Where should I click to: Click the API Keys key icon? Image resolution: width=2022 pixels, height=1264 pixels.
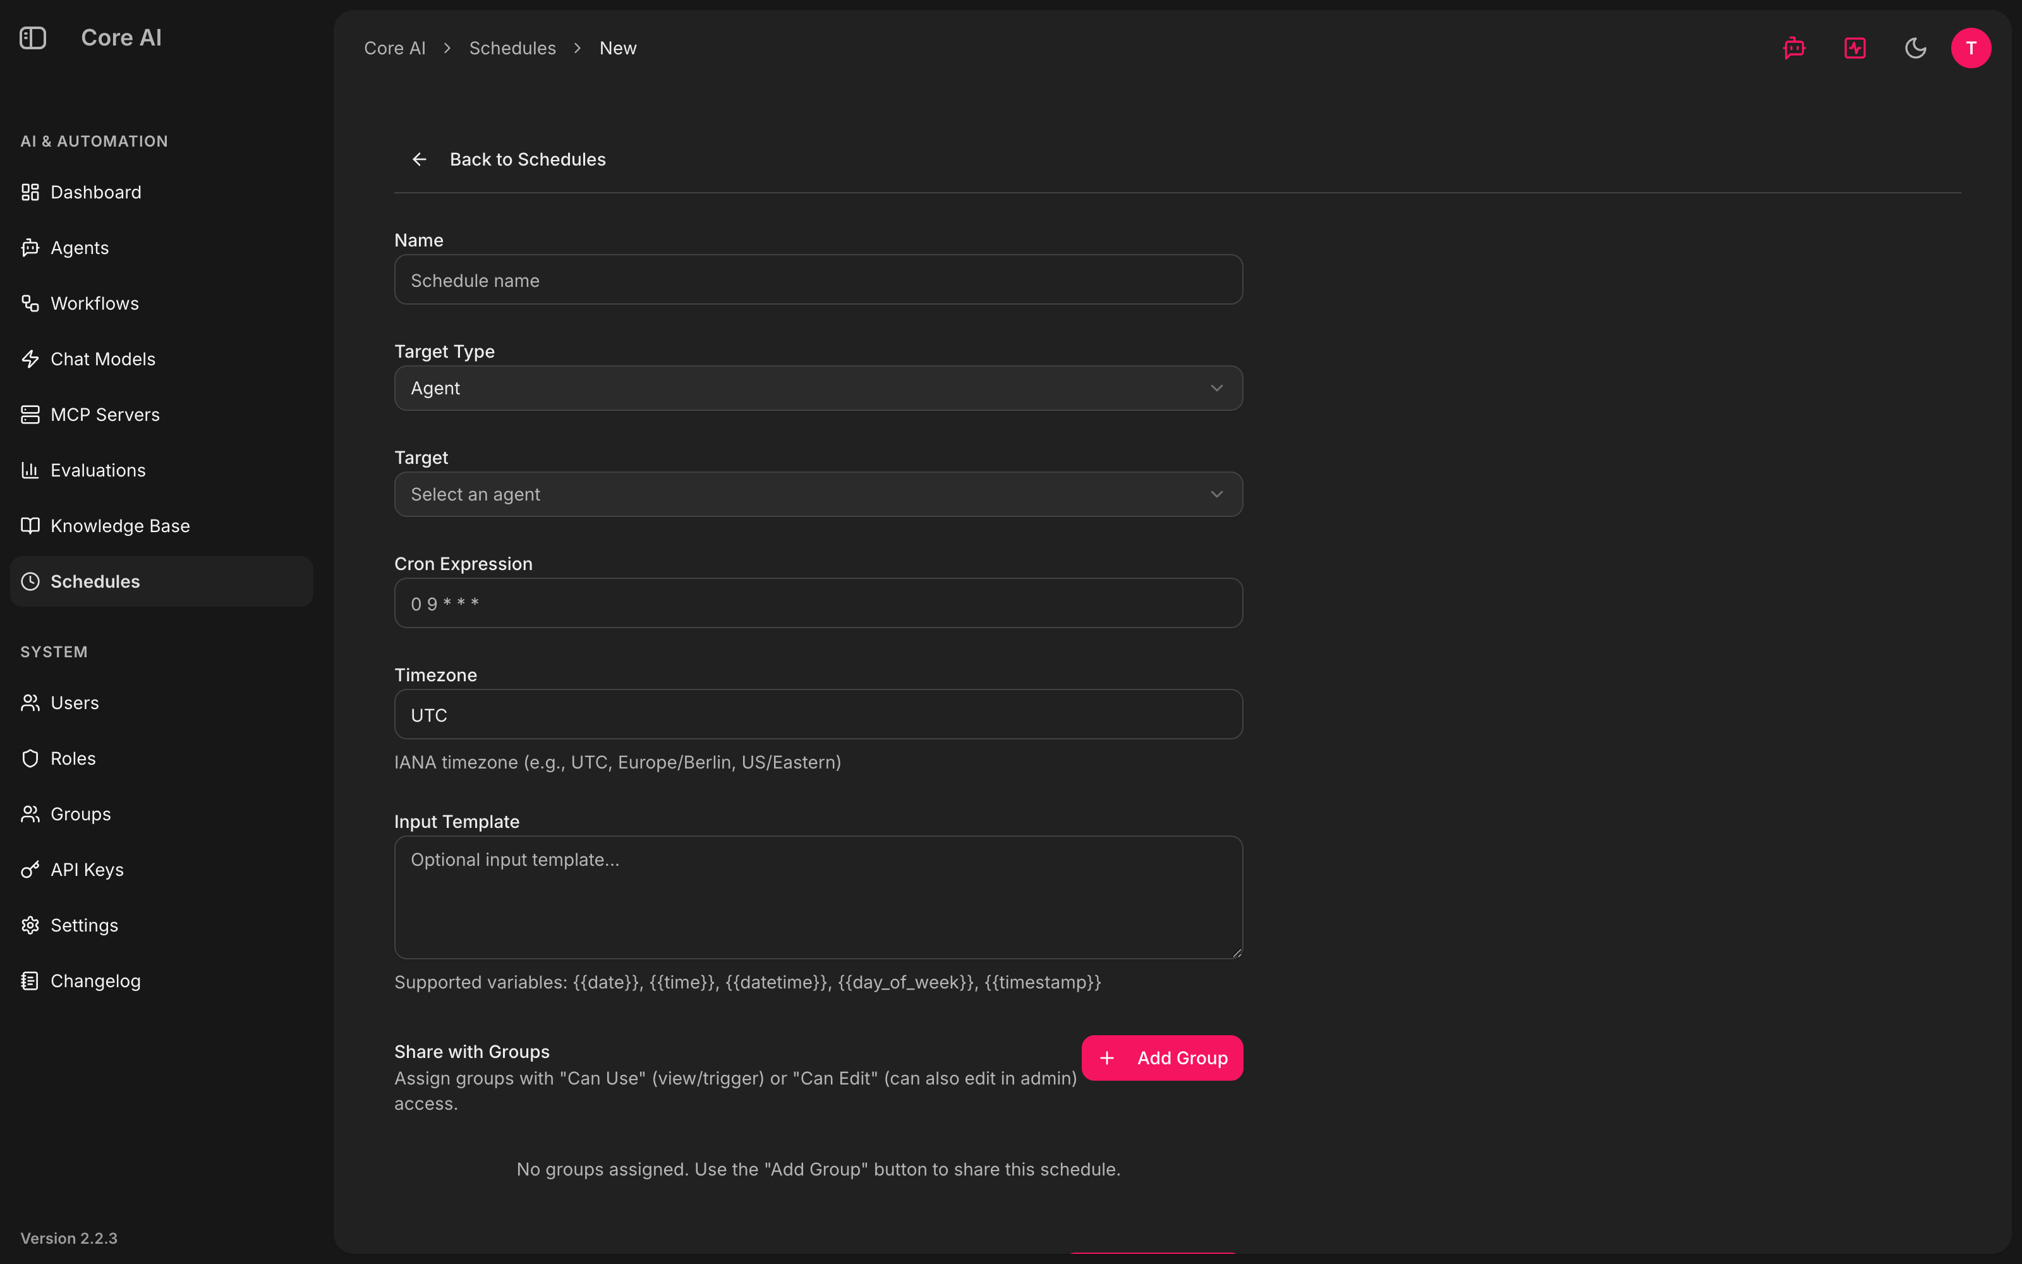[x=30, y=870]
